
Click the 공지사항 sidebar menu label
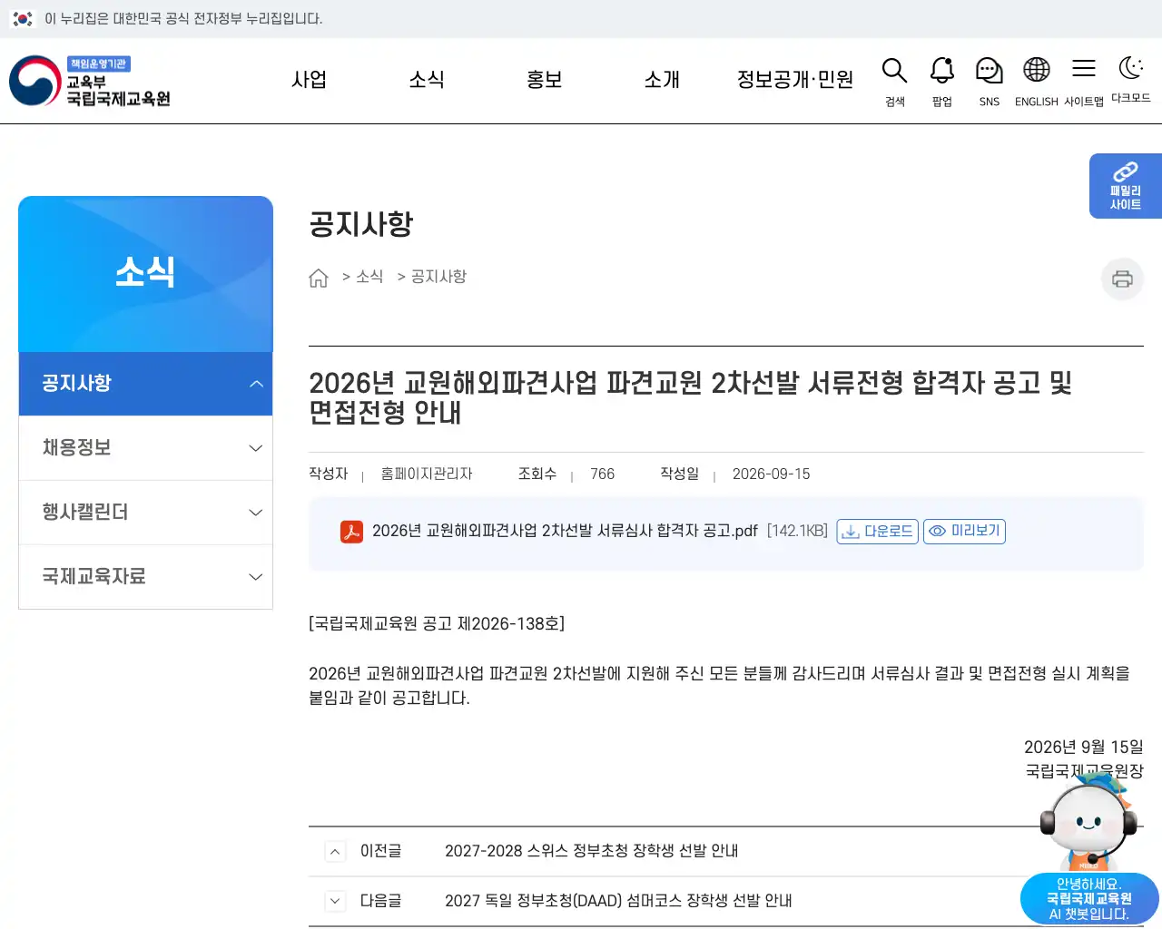click(x=76, y=383)
